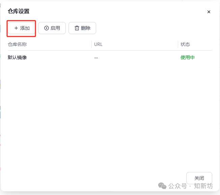Click the 删除 (Delete) button

point(82,28)
